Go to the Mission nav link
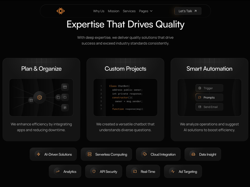The width and height of the screenshot is (250, 187). tap(113, 11)
